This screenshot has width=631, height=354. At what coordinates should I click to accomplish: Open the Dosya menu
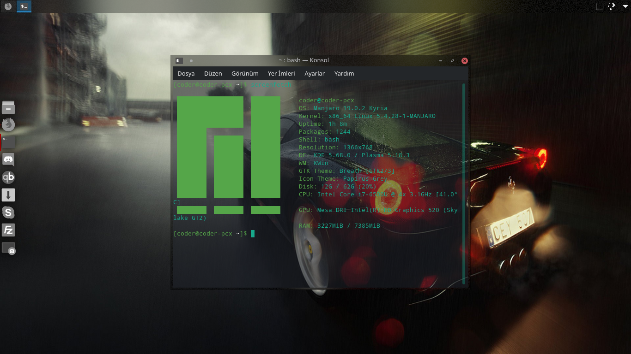pyautogui.click(x=186, y=73)
